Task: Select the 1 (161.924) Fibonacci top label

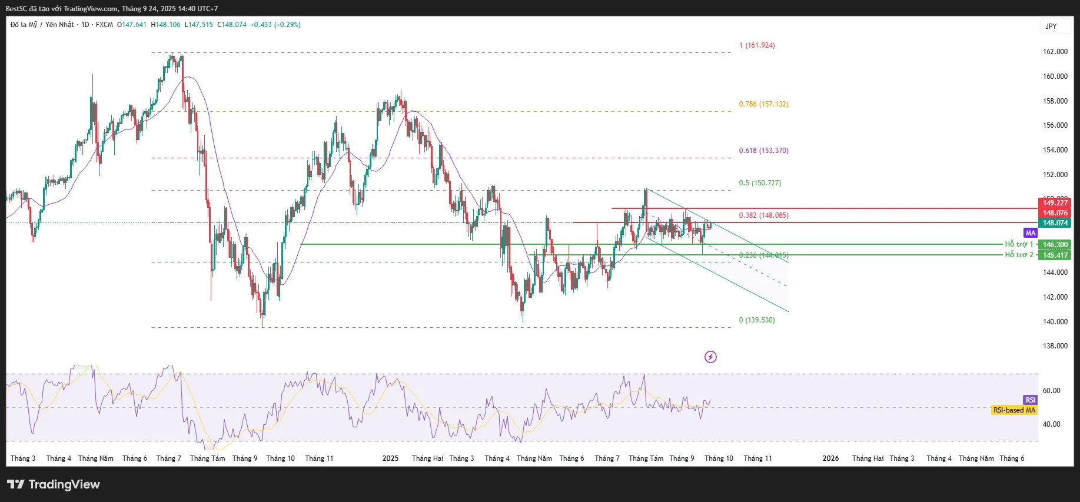Action: 757,45
